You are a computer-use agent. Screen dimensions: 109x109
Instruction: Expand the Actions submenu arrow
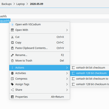pyautogui.click(x=67, y=68)
